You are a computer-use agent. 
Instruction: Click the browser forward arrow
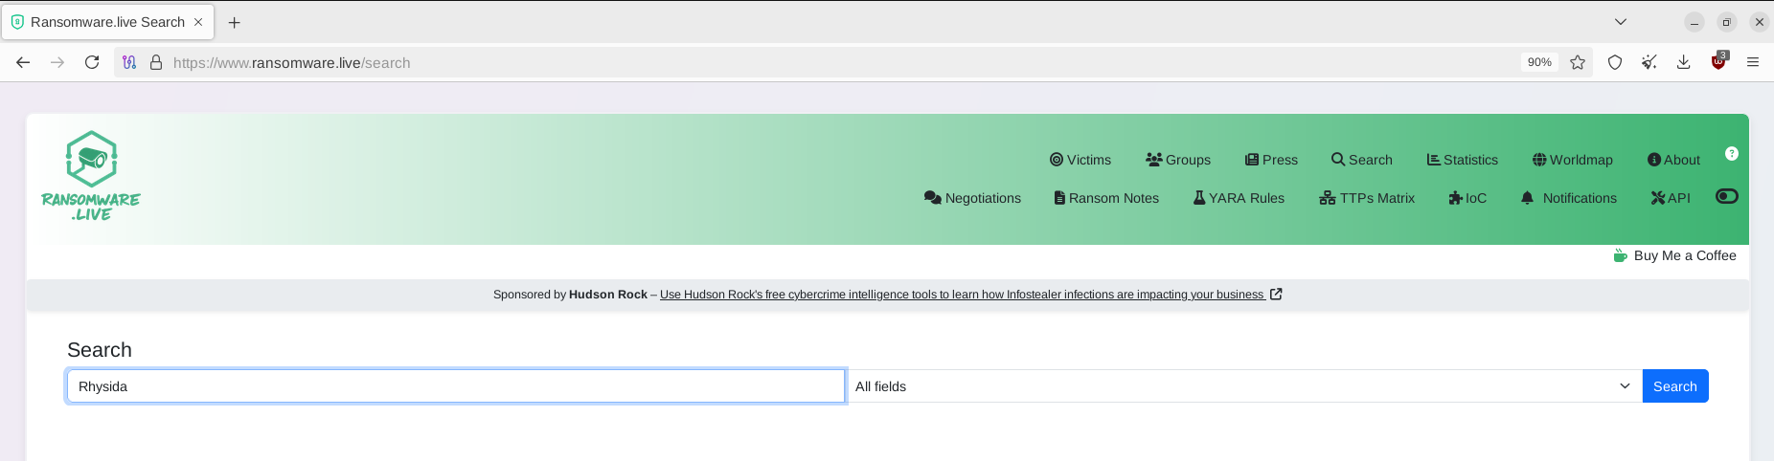(x=57, y=62)
